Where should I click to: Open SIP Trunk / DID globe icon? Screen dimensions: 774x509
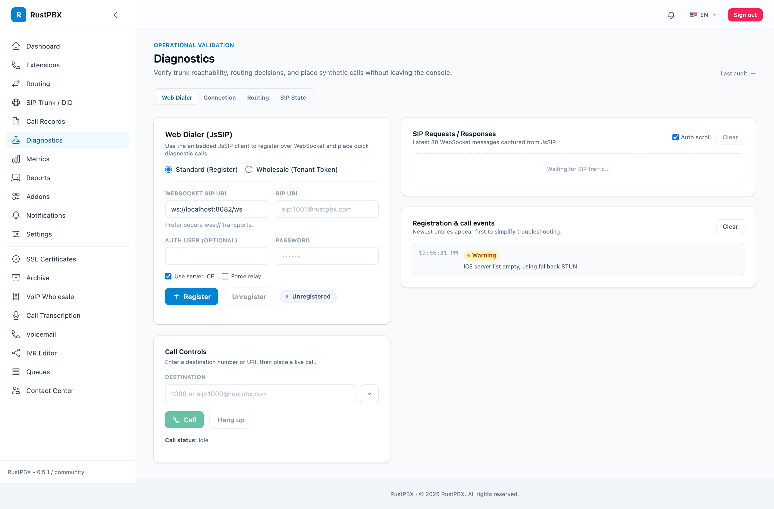tap(16, 103)
